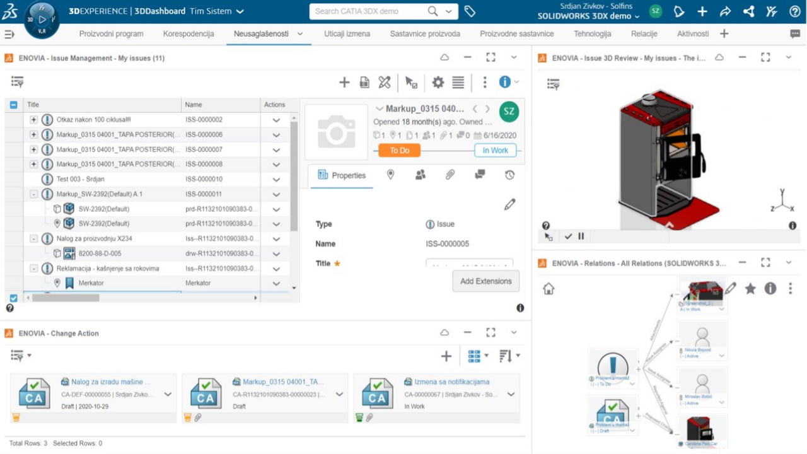The height and width of the screenshot is (454, 807).
Task: Click the To Do stage on the lifecycle bar
Action: tap(398, 150)
